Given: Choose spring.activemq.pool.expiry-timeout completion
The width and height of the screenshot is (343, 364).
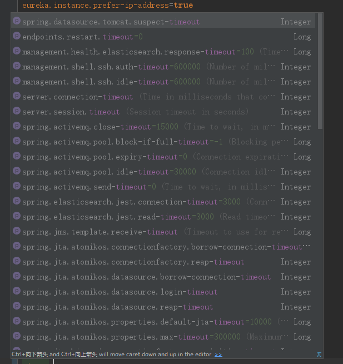Looking at the screenshot, I should click(x=106, y=157).
